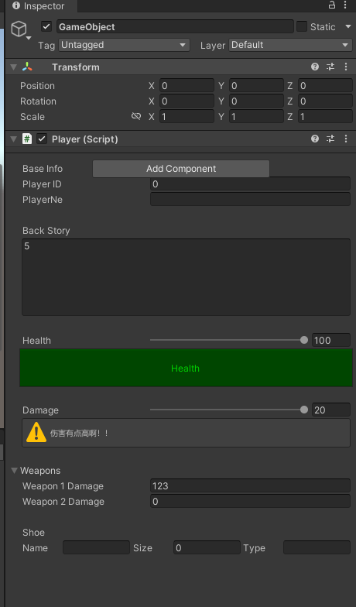Viewport: 356px width, 607px height.
Task: Click the Add Component button
Action: pos(181,169)
